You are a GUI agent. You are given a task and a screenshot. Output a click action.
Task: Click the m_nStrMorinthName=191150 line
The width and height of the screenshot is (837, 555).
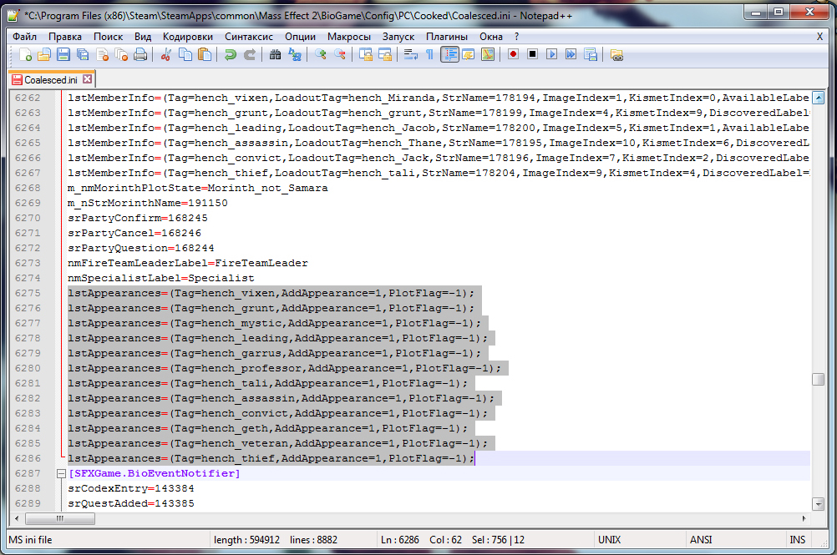(147, 203)
